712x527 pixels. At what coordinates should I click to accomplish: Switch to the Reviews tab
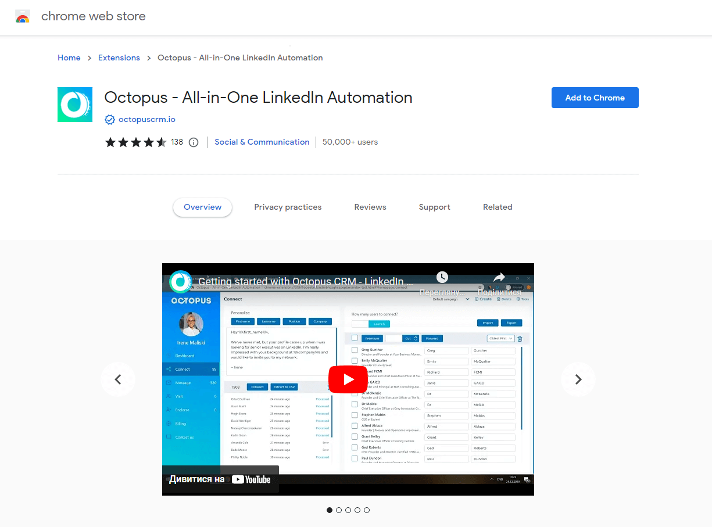370,207
